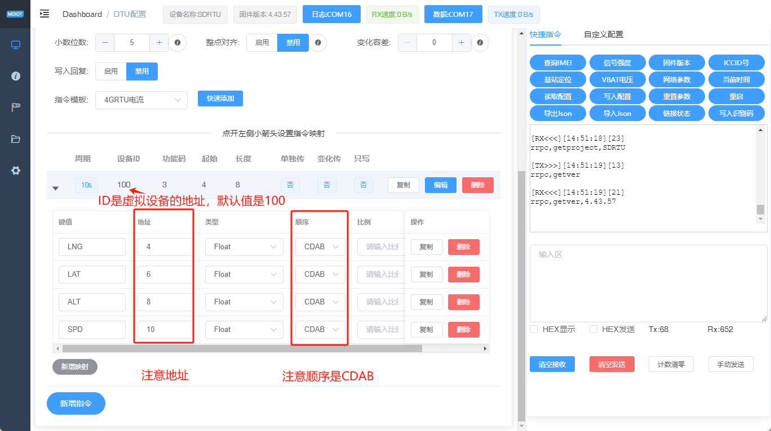
Task: Click 删除 button for instruction row
Action: click(x=478, y=185)
